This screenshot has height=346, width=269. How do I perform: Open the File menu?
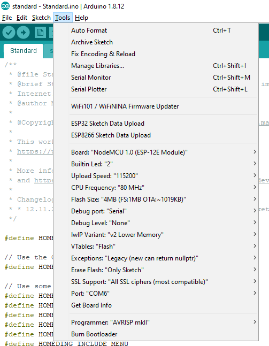[x=7, y=18]
